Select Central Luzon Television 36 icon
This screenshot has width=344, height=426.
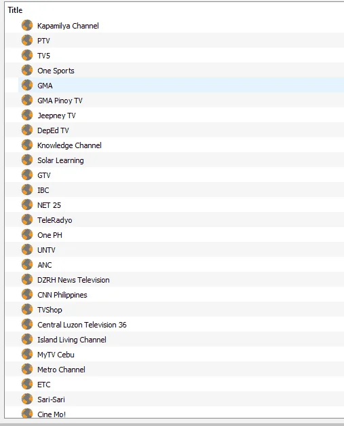point(27,324)
